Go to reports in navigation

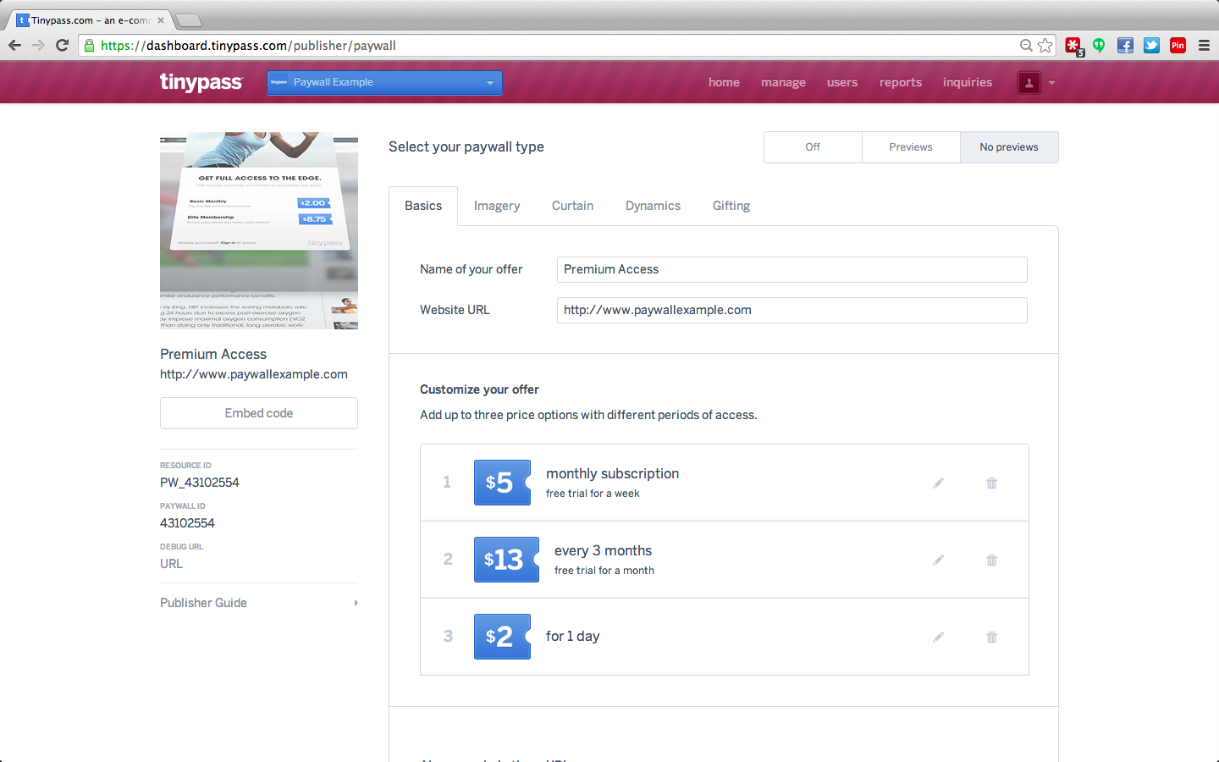pyautogui.click(x=900, y=82)
